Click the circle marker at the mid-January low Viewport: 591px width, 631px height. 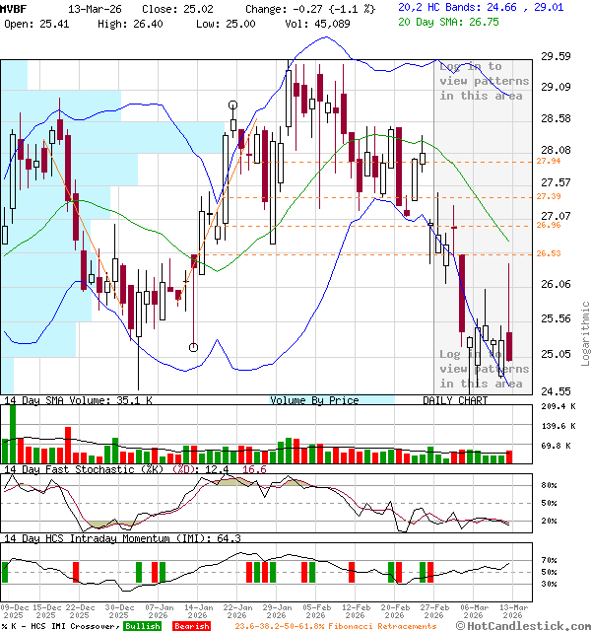(x=193, y=346)
